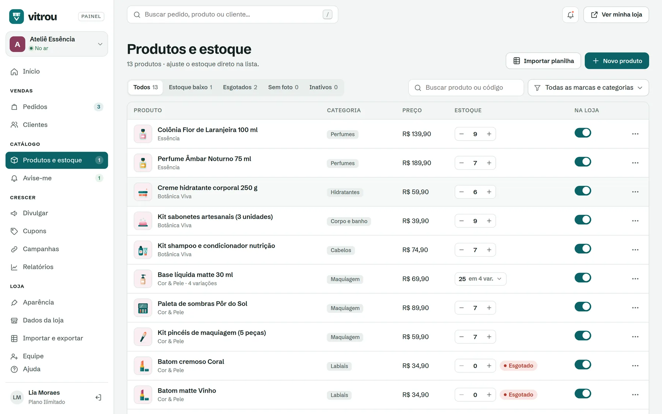
Task: Click the Novo produto button
Action: coord(617,61)
